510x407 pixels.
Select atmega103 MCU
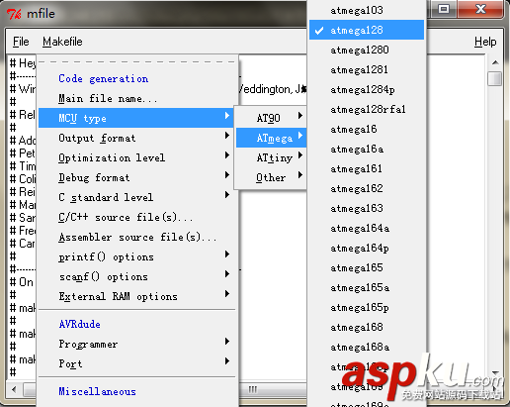click(367, 10)
